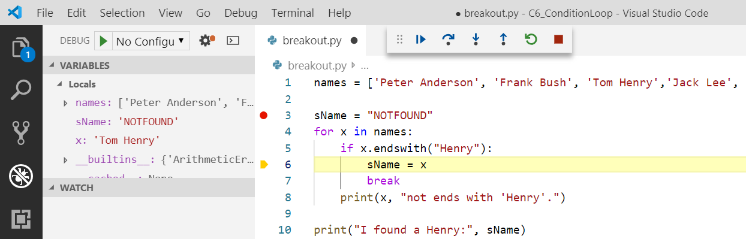Click Step Over in debug toolbar
The image size is (746, 239).
click(448, 40)
